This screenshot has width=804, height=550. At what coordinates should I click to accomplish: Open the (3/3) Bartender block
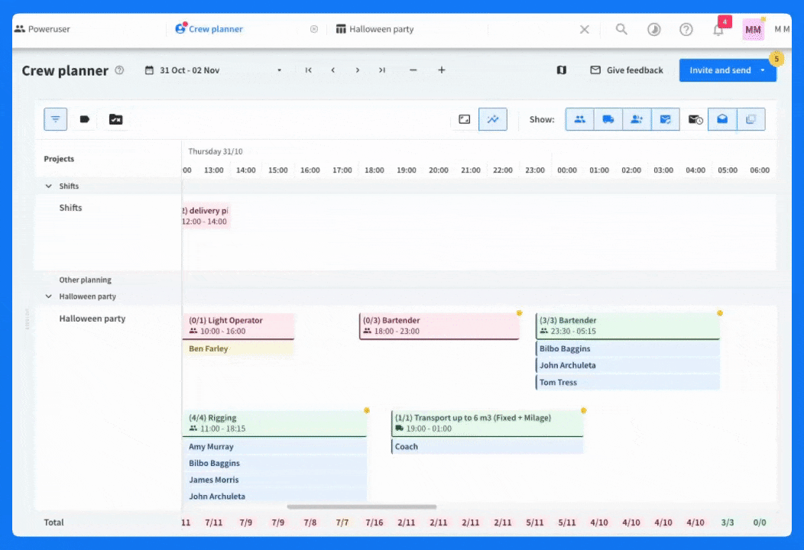(627, 326)
